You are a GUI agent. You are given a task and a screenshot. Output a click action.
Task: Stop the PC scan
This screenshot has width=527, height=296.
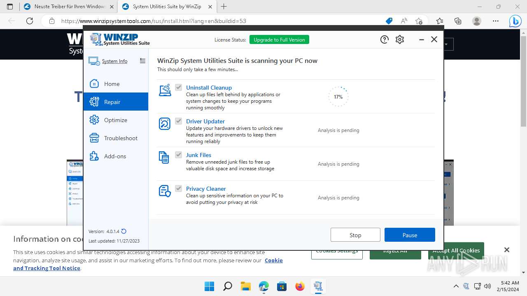[355, 235]
